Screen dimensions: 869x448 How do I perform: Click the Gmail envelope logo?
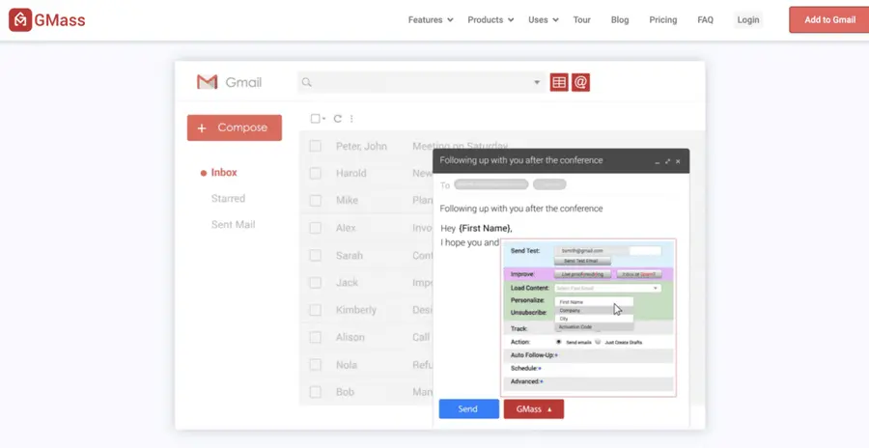pyautogui.click(x=207, y=83)
